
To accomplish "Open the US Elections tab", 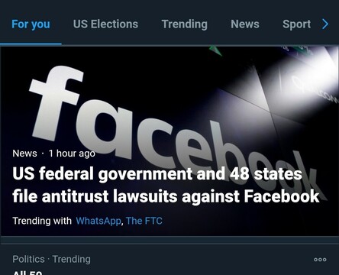I will click(x=105, y=24).
